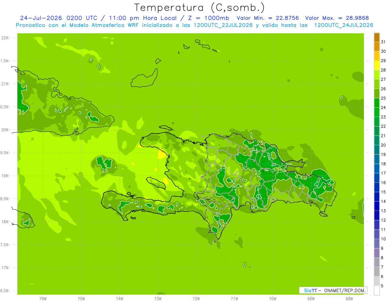Click the legend value '20'
The image size is (392, 303).
pos(383,145)
